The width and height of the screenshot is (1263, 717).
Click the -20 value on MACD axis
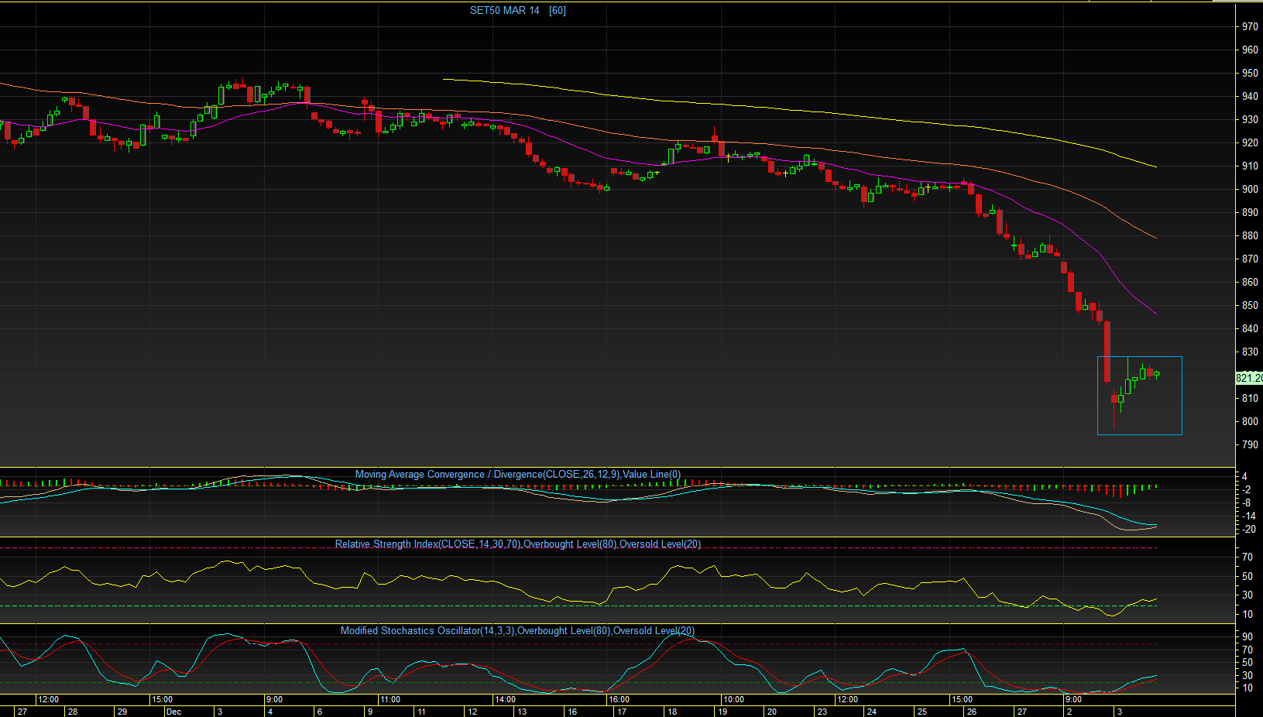[1249, 529]
